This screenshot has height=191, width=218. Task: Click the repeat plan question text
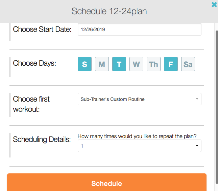click(137, 136)
